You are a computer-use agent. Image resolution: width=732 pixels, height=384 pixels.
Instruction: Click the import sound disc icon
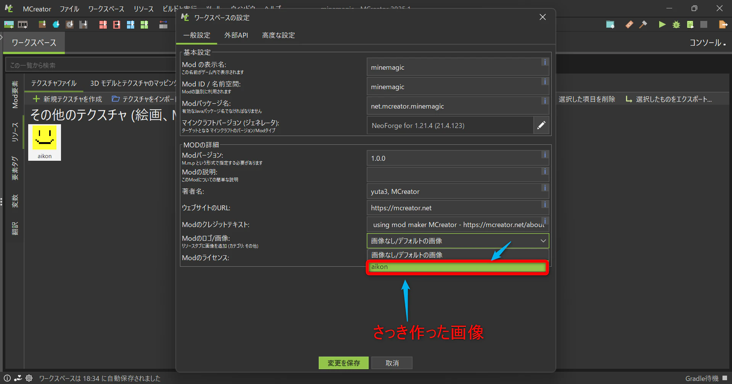(70, 25)
